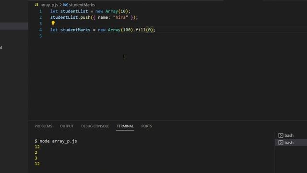This screenshot has width=307, height=173.
Task: Click the 'node array_p.js' terminal command
Action: point(58,141)
